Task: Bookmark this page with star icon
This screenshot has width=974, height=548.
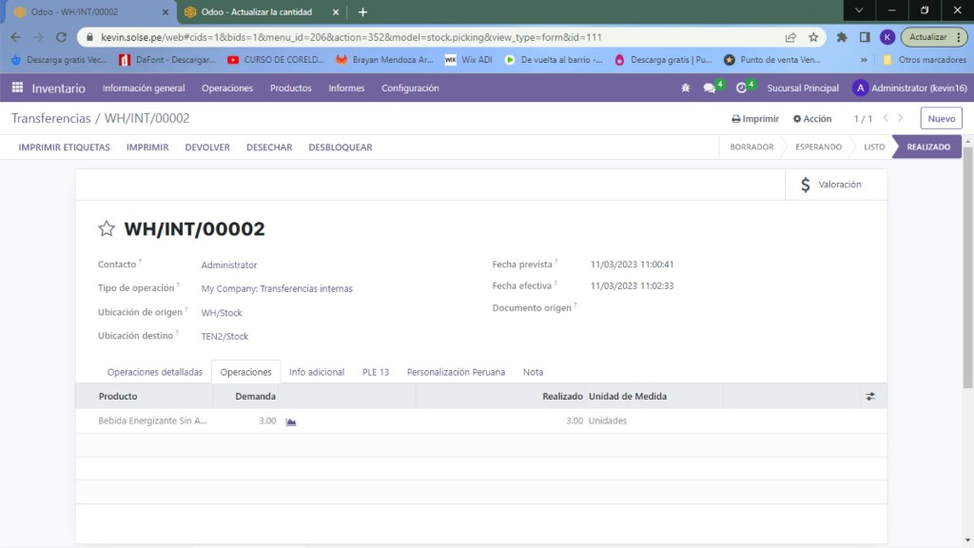Action: tap(813, 37)
